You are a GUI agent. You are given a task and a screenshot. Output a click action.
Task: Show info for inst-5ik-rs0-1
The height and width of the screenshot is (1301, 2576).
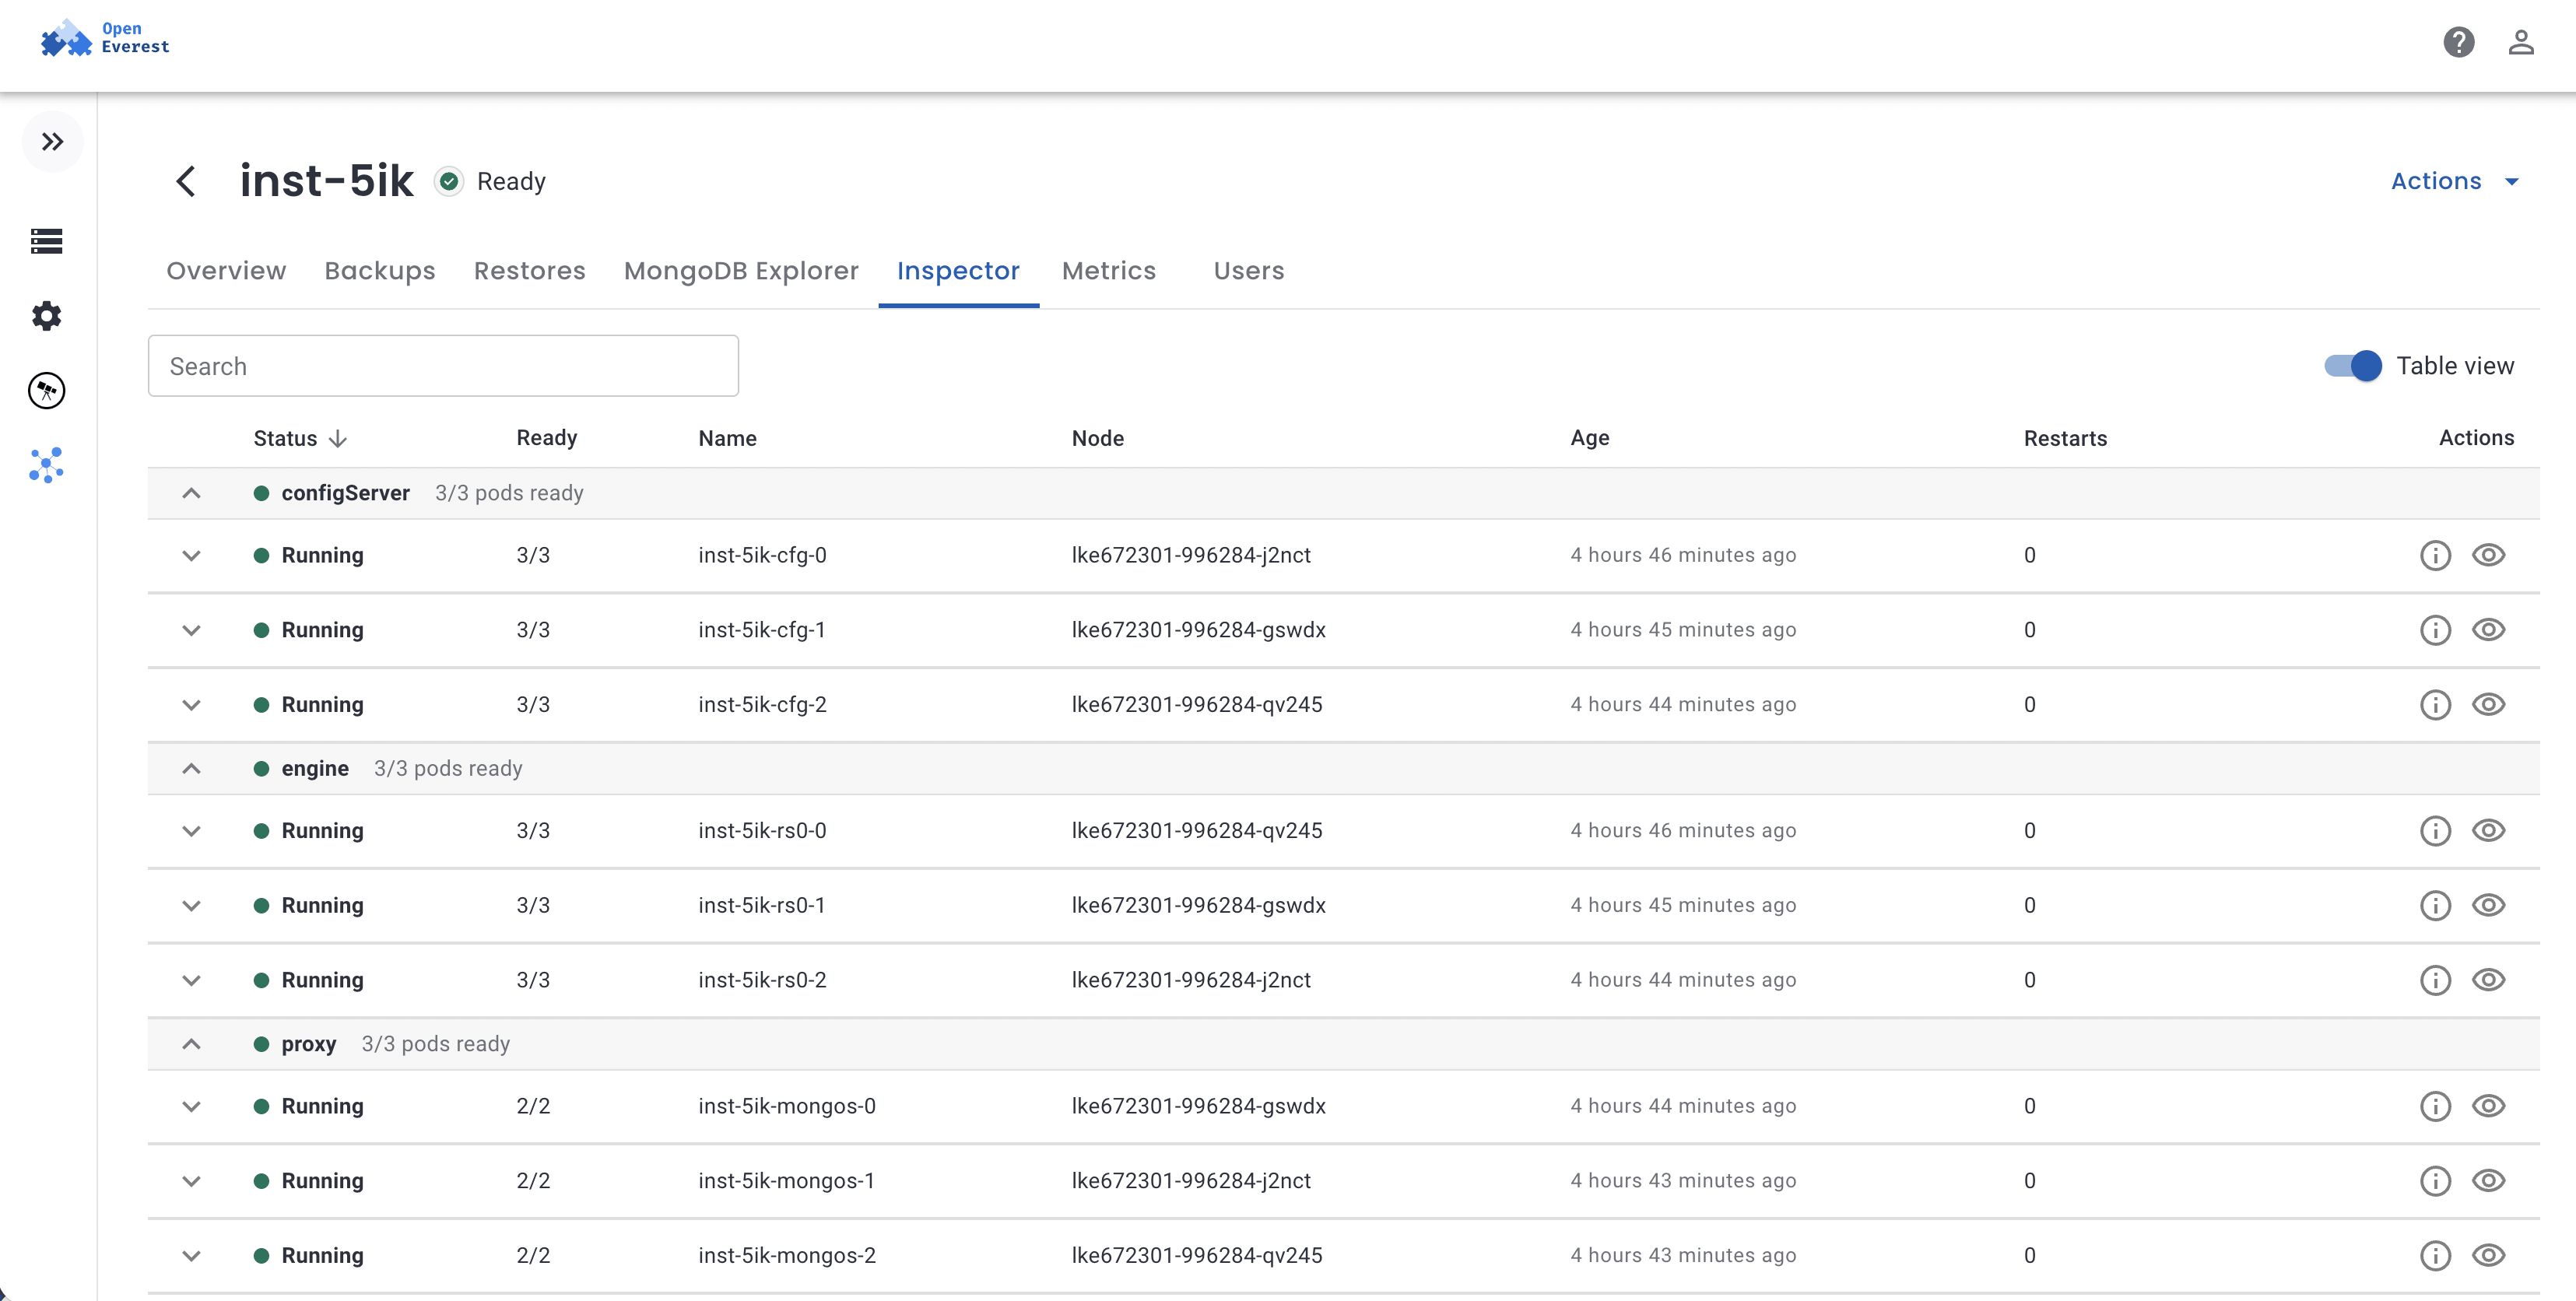[x=2434, y=906]
